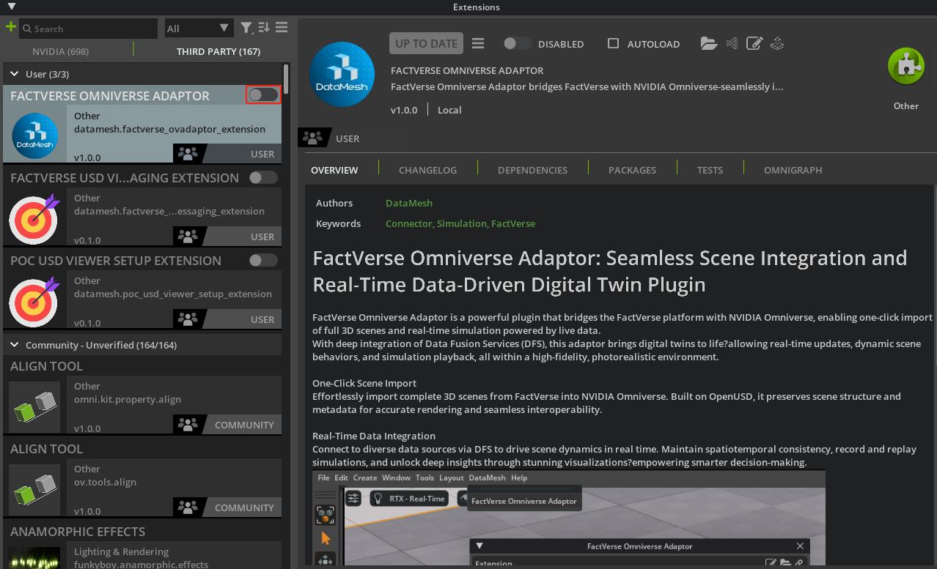Click people badge on omni.kit.property.align card
Viewport: 937px width, 569px height.
click(x=188, y=425)
